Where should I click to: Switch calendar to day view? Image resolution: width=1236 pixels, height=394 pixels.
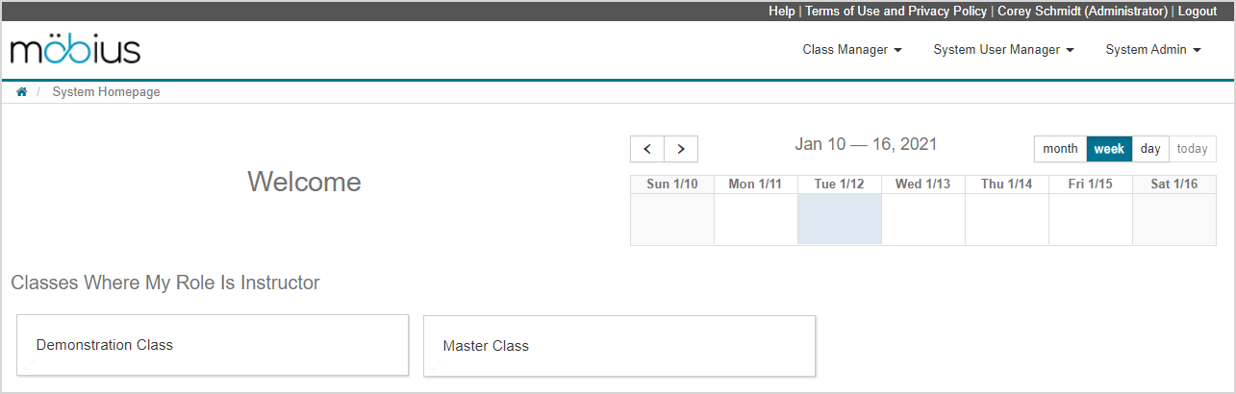(x=1150, y=149)
